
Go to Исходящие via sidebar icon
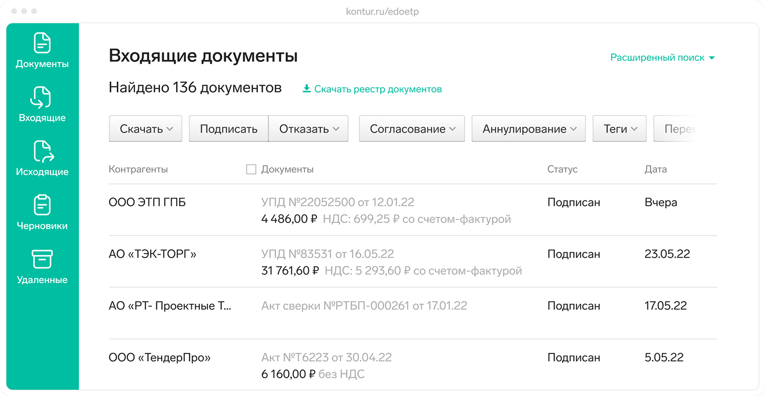pos(43,151)
